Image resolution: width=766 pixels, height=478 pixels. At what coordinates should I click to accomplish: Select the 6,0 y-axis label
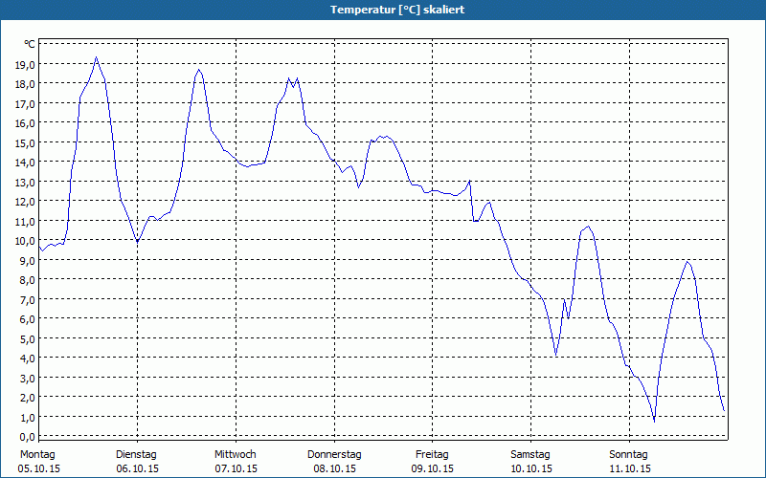pyautogui.click(x=28, y=319)
